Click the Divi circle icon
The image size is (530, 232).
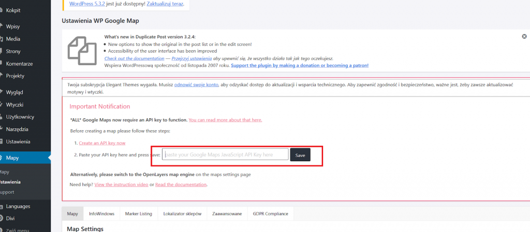click(2, 218)
